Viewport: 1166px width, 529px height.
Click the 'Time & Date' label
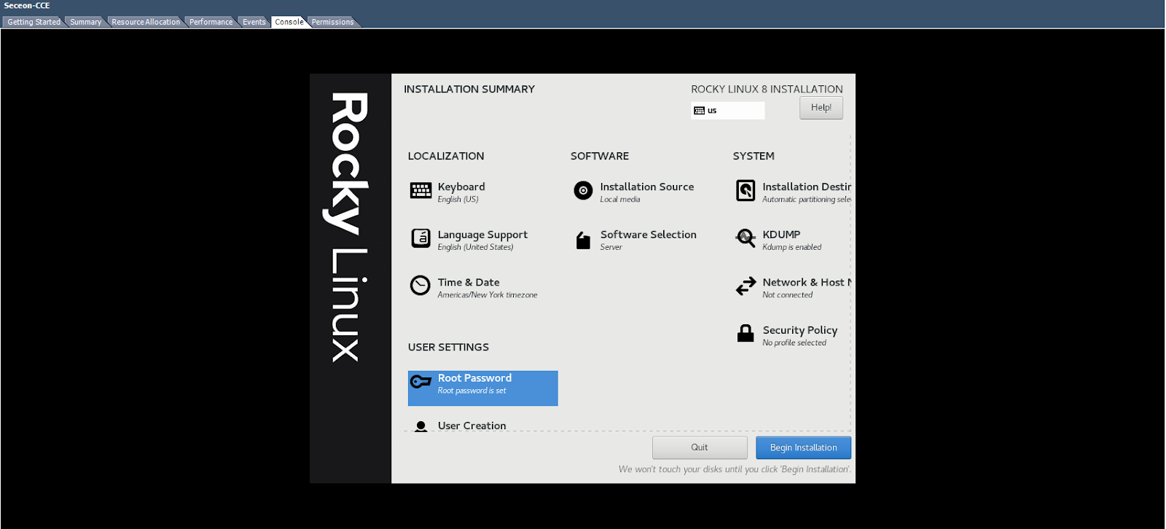click(469, 282)
